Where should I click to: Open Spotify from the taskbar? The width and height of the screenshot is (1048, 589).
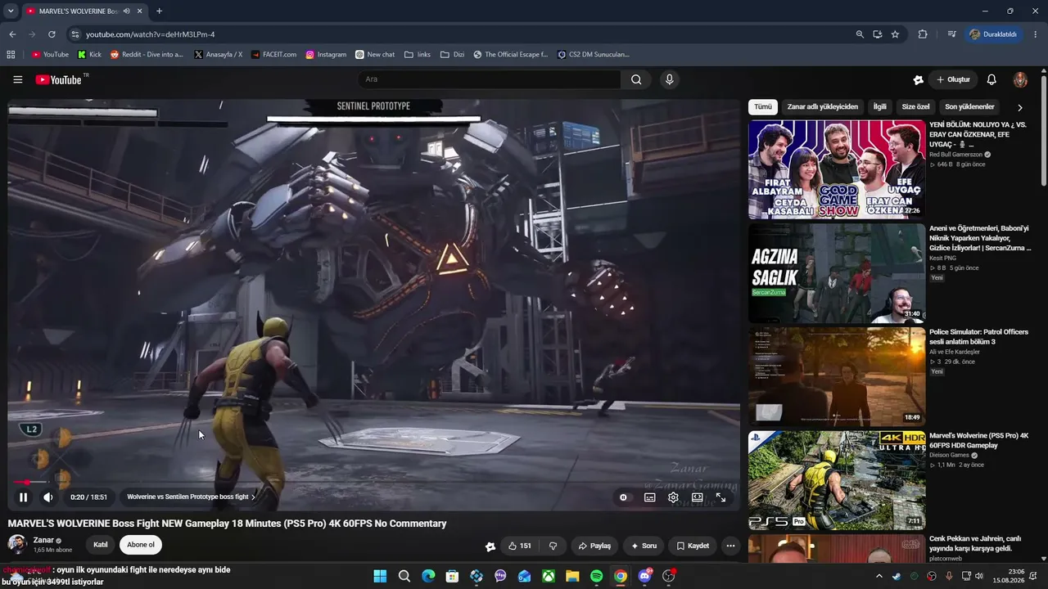tap(597, 576)
